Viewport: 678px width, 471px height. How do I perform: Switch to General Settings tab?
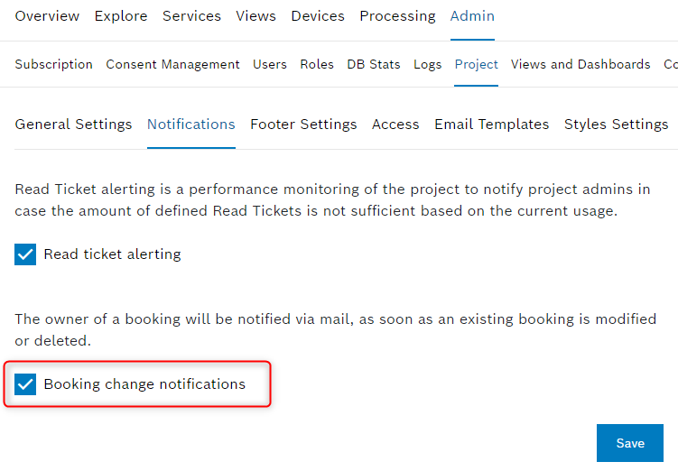73,125
